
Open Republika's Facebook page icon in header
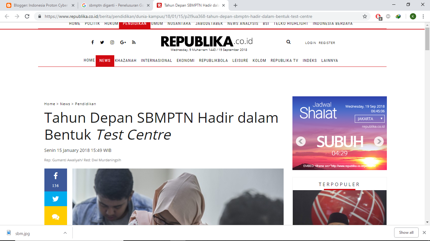click(x=93, y=42)
